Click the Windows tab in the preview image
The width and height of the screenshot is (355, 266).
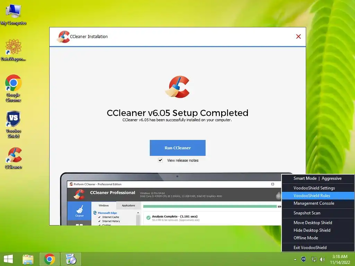pos(104,205)
